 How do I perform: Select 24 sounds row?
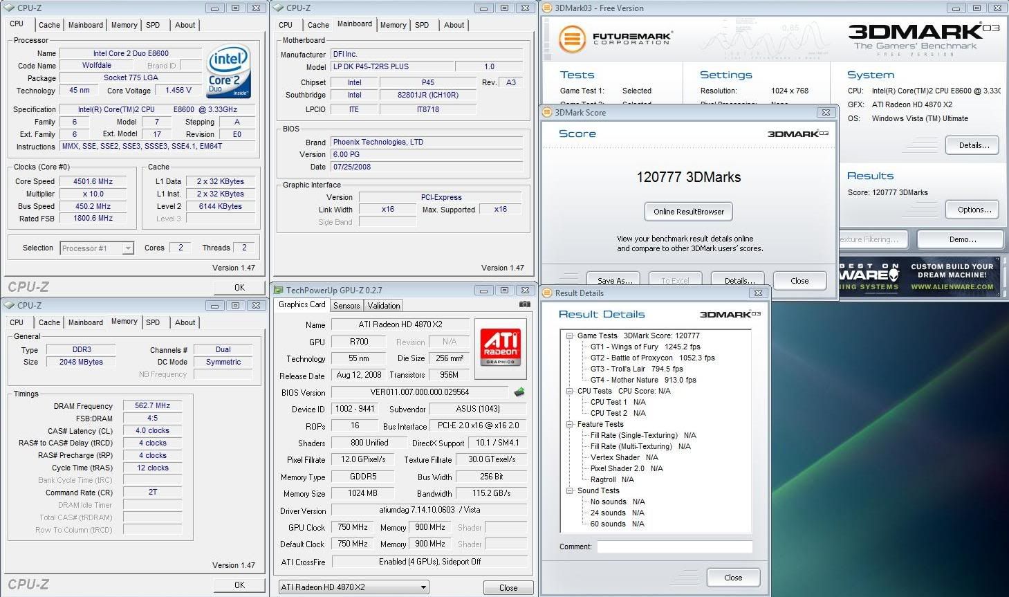click(618, 513)
